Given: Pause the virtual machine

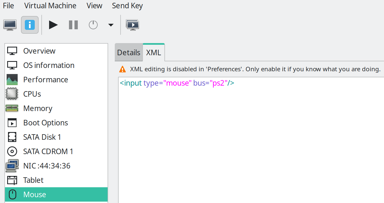Looking at the screenshot, I should (73, 25).
